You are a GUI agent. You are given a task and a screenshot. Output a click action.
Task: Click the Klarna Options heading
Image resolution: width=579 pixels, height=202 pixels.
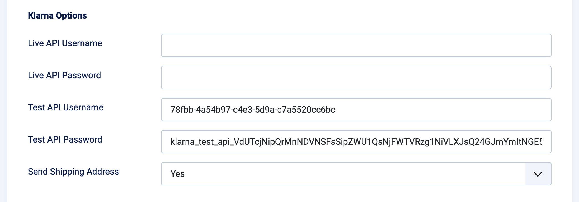(x=57, y=15)
